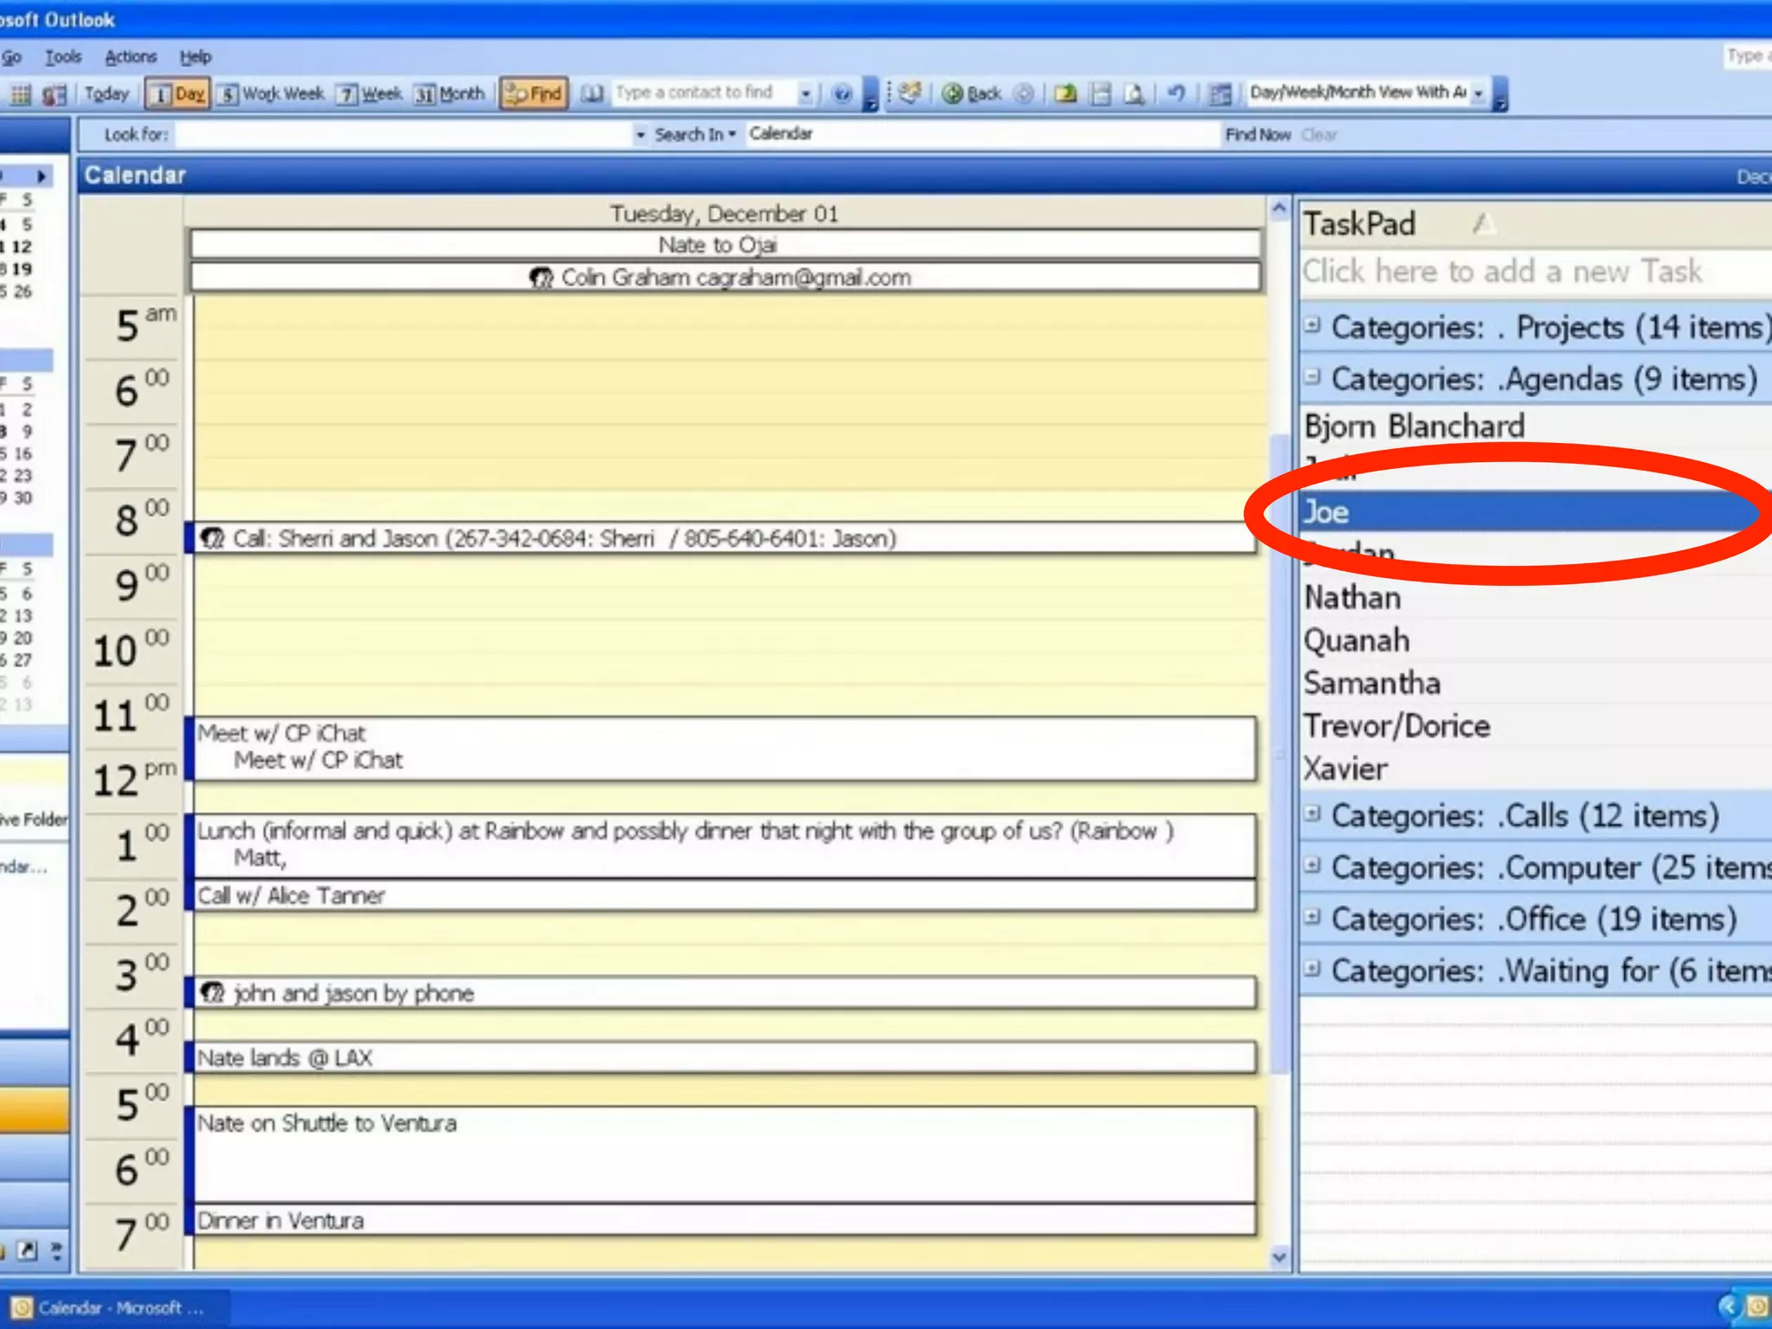Expand the Projects category group
Screen dimensions: 1772x1329
1313,325
